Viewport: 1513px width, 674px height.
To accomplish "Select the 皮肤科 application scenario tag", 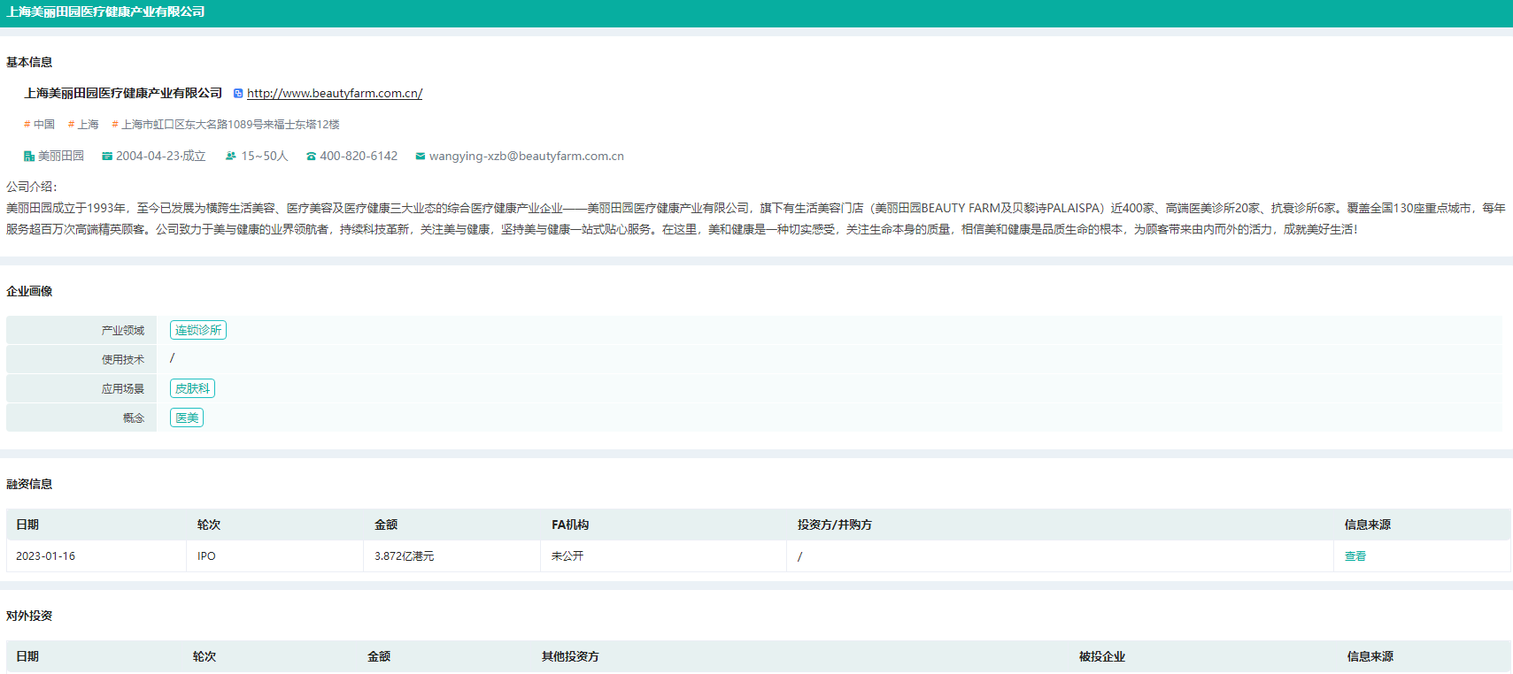I will pos(192,388).
